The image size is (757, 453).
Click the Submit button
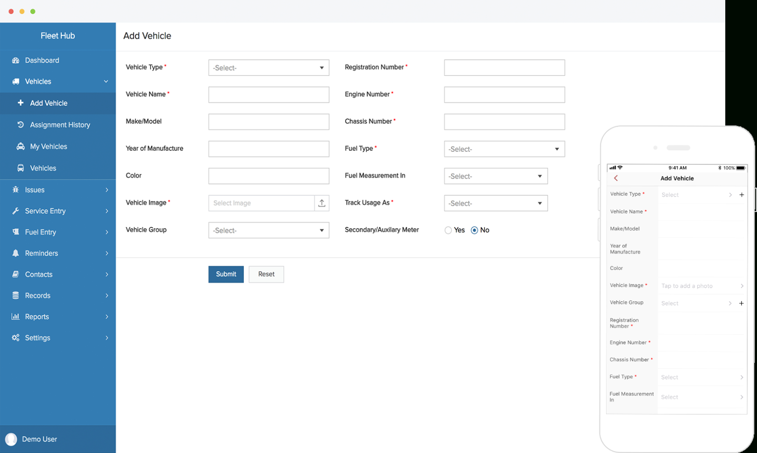(226, 274)
